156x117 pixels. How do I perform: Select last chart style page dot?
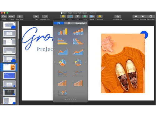(76, 100)
